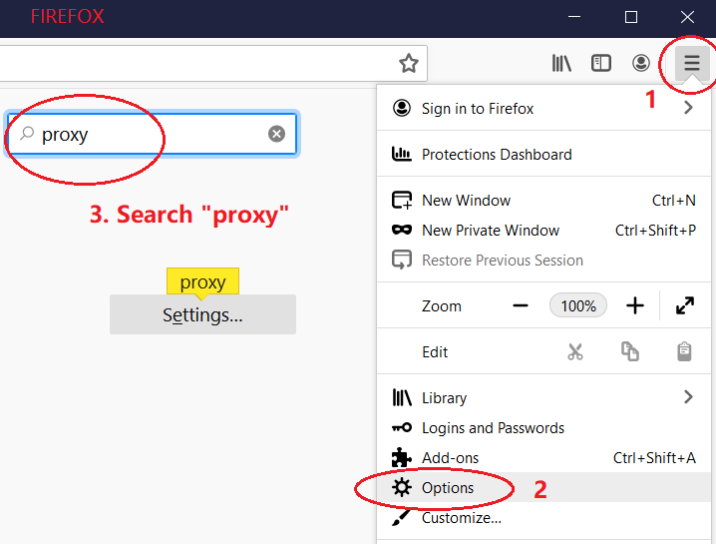The height and width of the screenshot is (544, 716).
Task: Click the Firefox account avatar icon
Action: 640,63
